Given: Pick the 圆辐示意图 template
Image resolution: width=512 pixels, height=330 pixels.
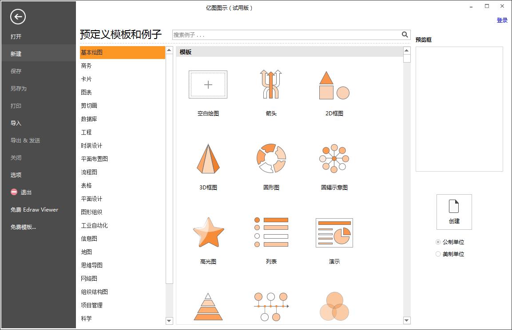Looking at the screenshot, I should pyautogui.click(x=333, y=158).
